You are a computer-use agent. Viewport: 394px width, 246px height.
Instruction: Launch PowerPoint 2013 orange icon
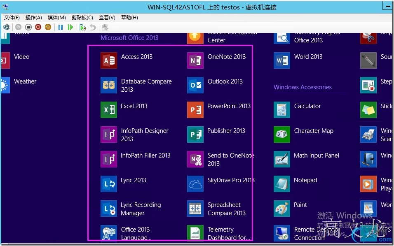(195, 110)
